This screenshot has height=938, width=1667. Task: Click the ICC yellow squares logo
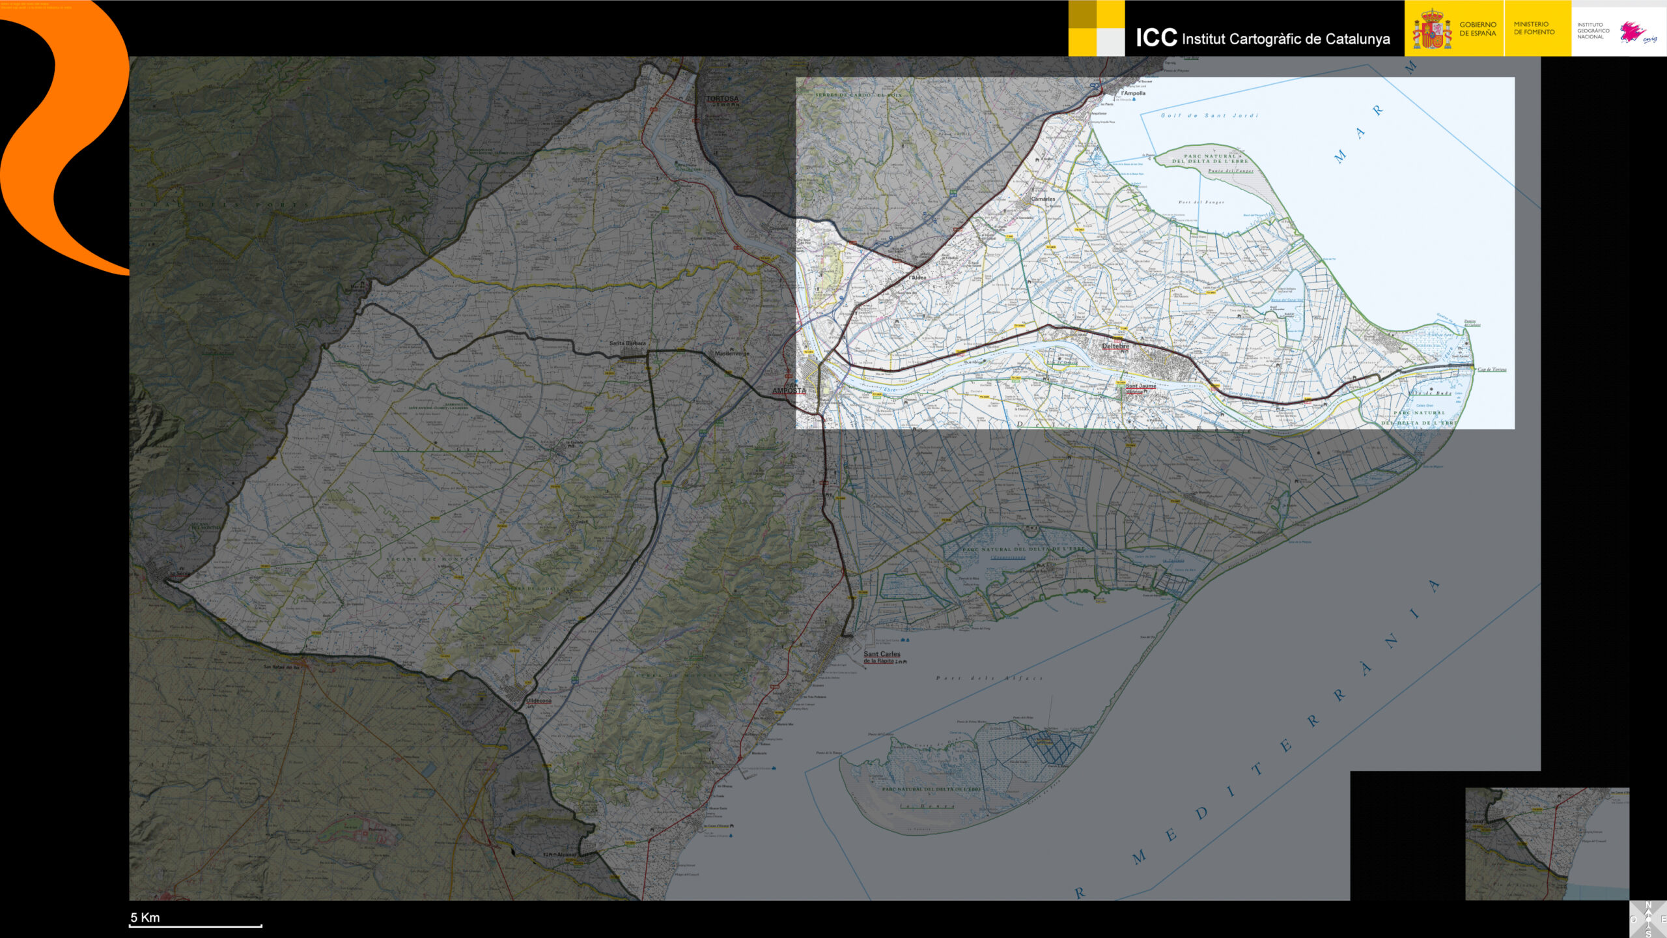click(x=1097, y=28)
